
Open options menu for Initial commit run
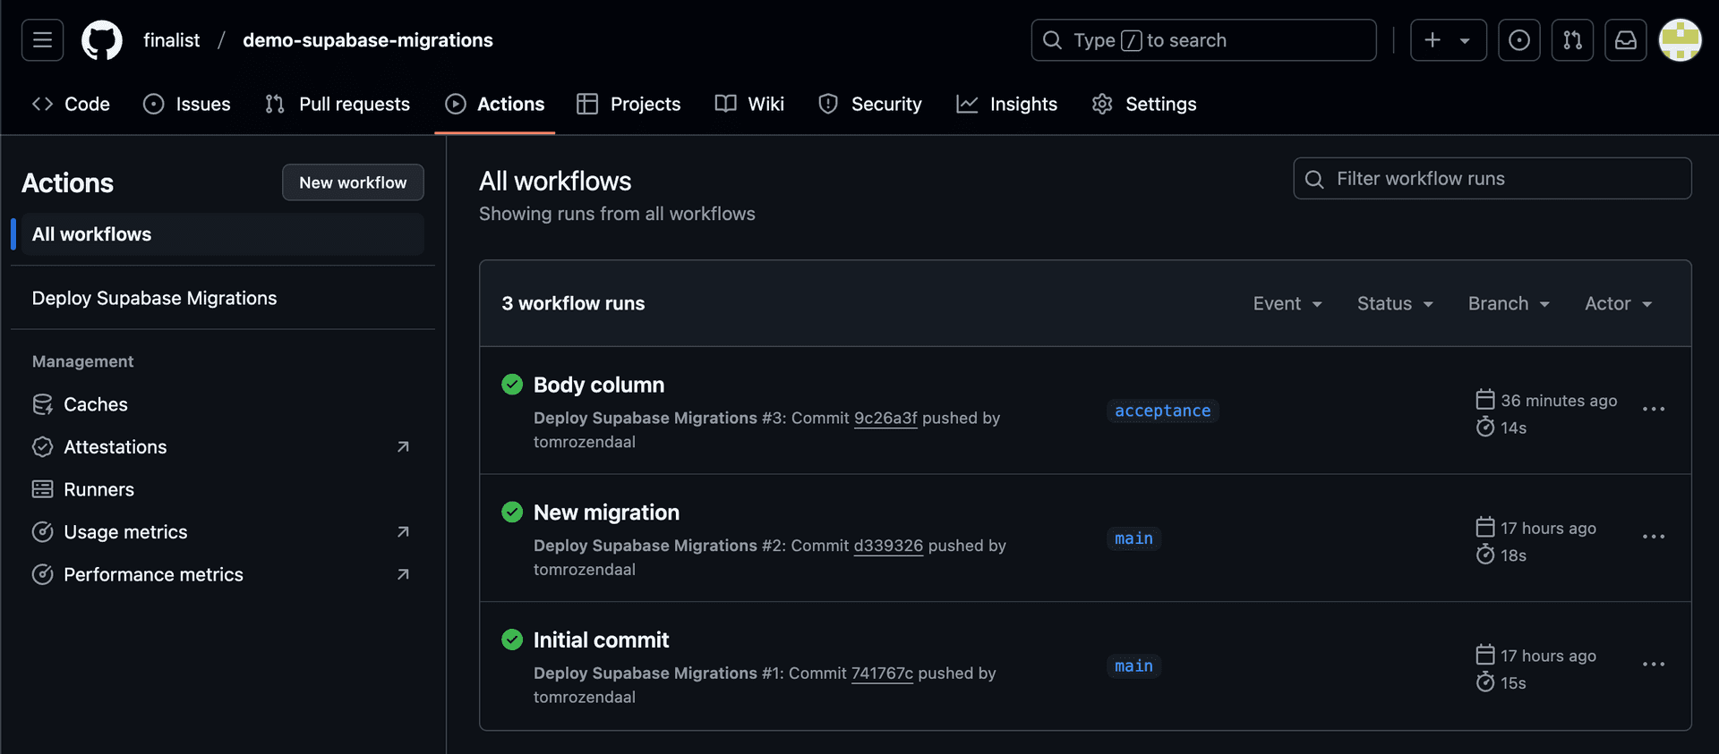(x=1654, y=664)
